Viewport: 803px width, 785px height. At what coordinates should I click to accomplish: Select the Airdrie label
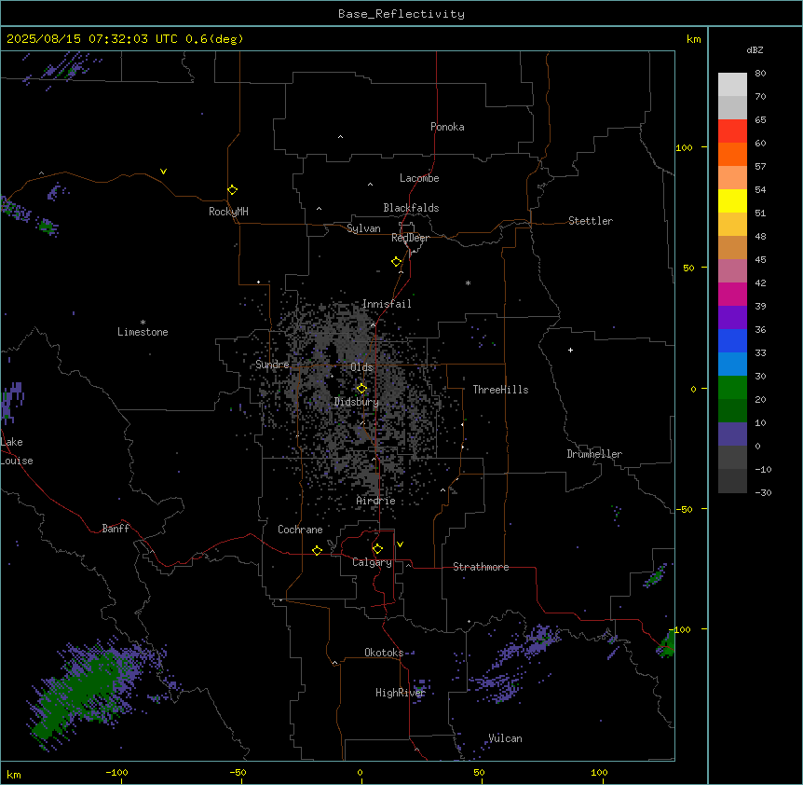point(376,501)
